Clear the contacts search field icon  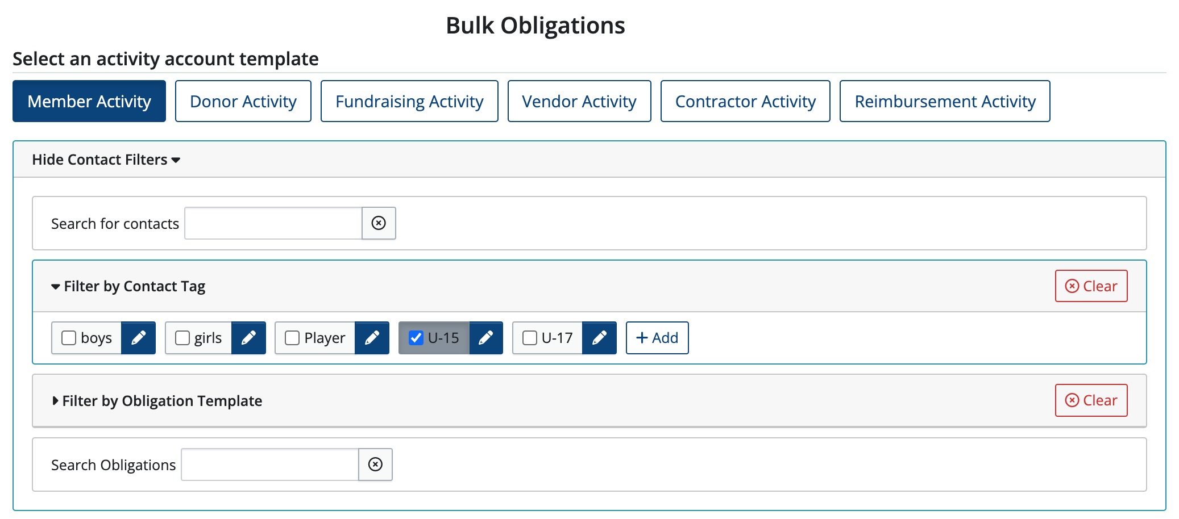[x=379, y=223]
